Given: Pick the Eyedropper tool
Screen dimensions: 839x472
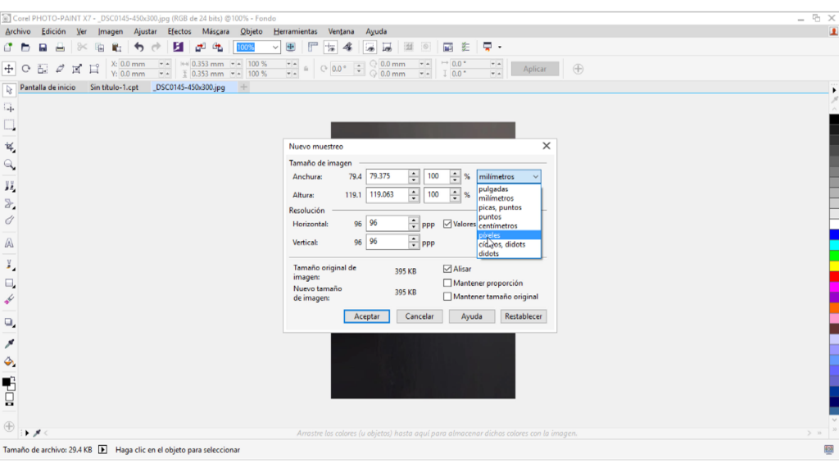Looking at the screenshot, I should coord(10,343).
